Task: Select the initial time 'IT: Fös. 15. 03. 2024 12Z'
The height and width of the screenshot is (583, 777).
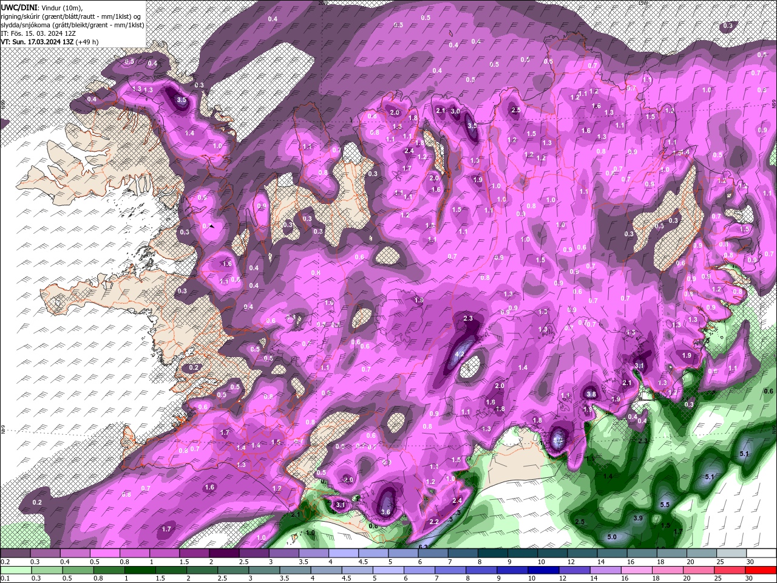Action: (38, 33)
